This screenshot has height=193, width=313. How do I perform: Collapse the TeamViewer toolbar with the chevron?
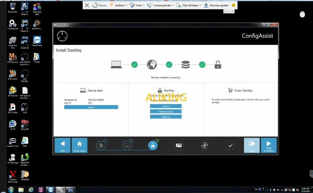[233, 11]
